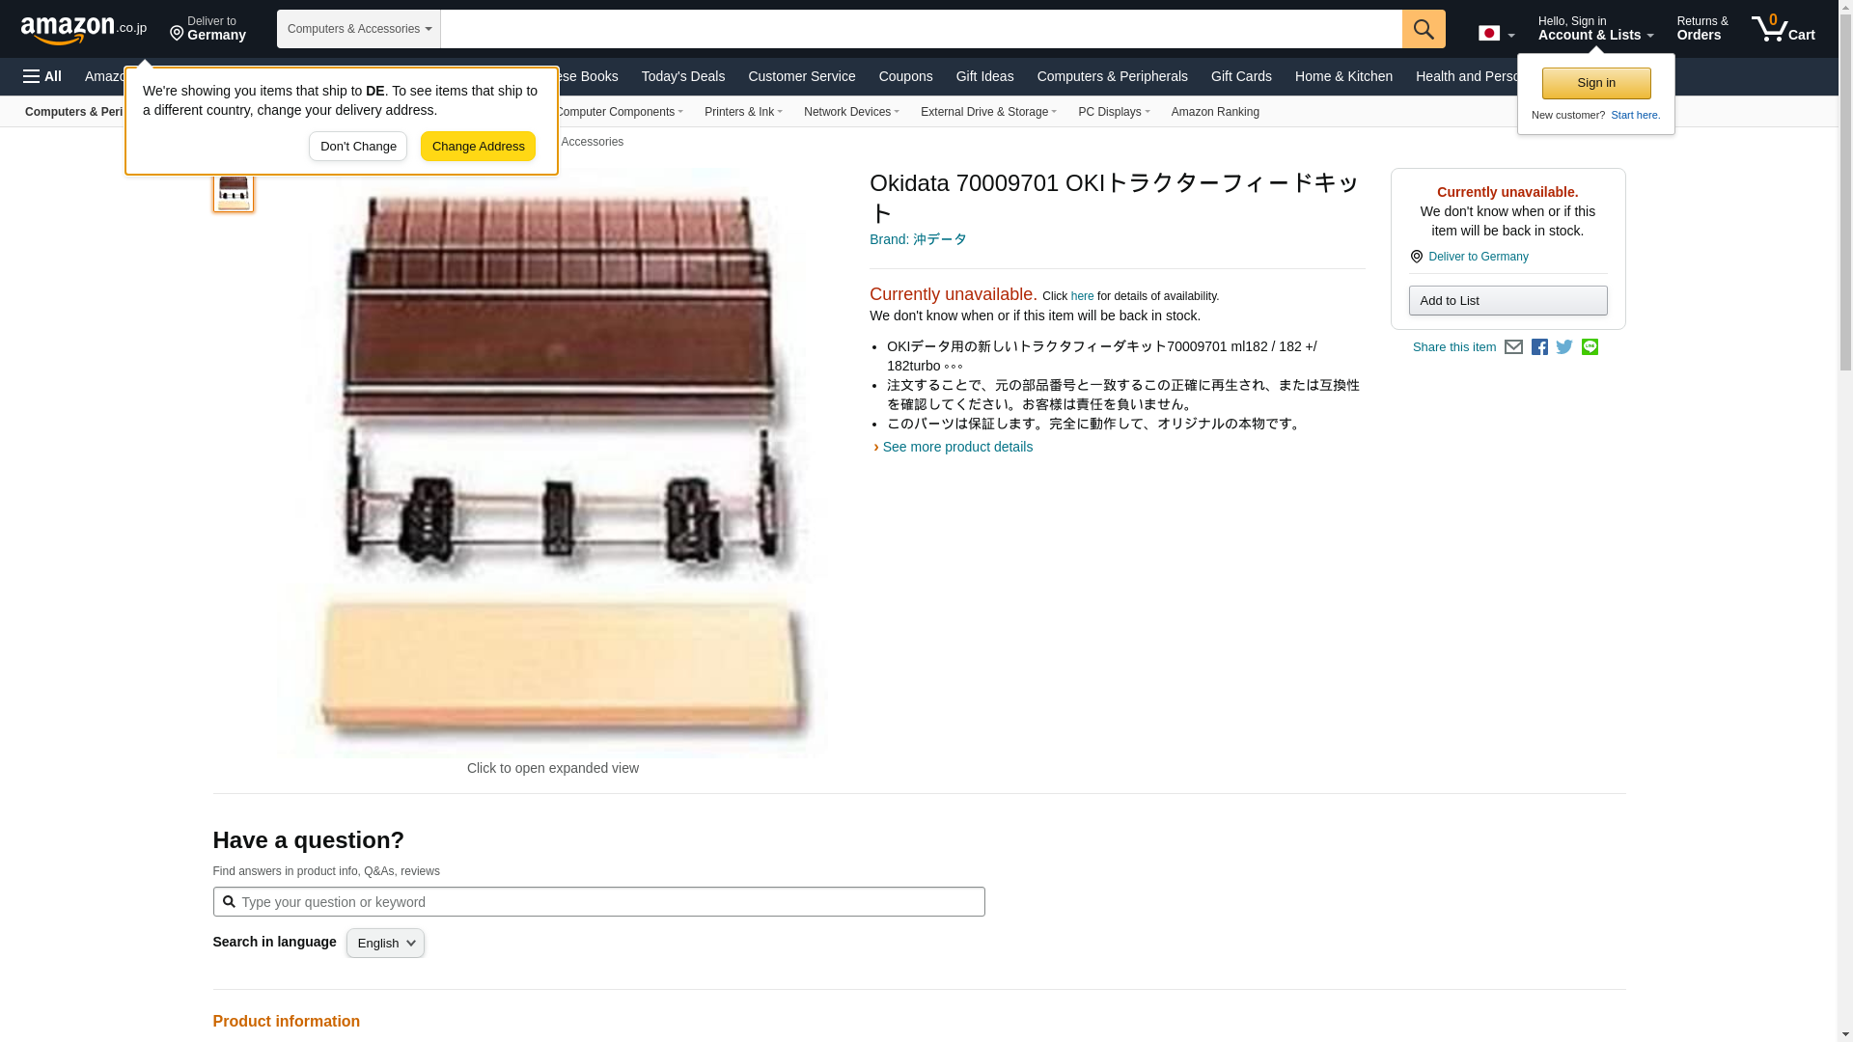Open the All hamburger menu
The height and width of the screenshot is (1042, 1853).
point(42,76)
